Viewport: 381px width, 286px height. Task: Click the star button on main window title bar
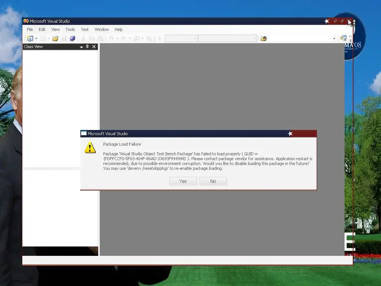(327, 21)
